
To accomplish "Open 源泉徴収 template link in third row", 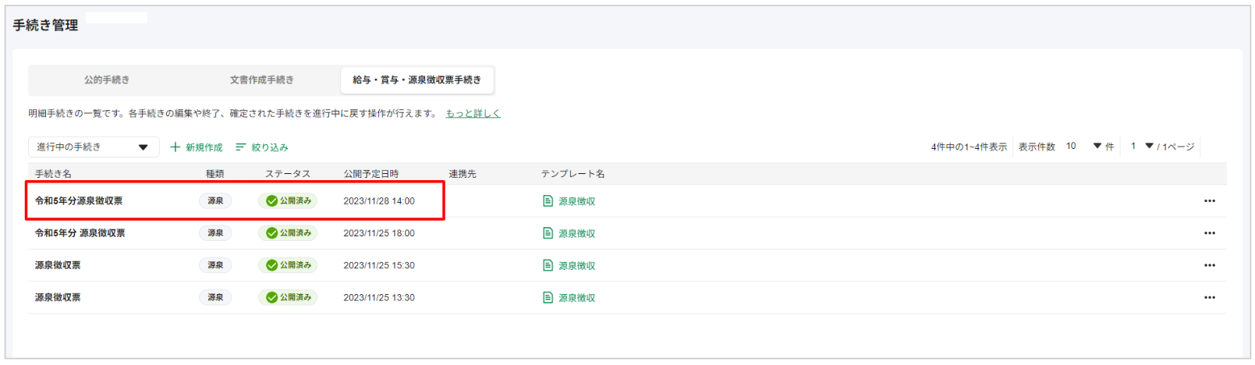I will 576,265.
